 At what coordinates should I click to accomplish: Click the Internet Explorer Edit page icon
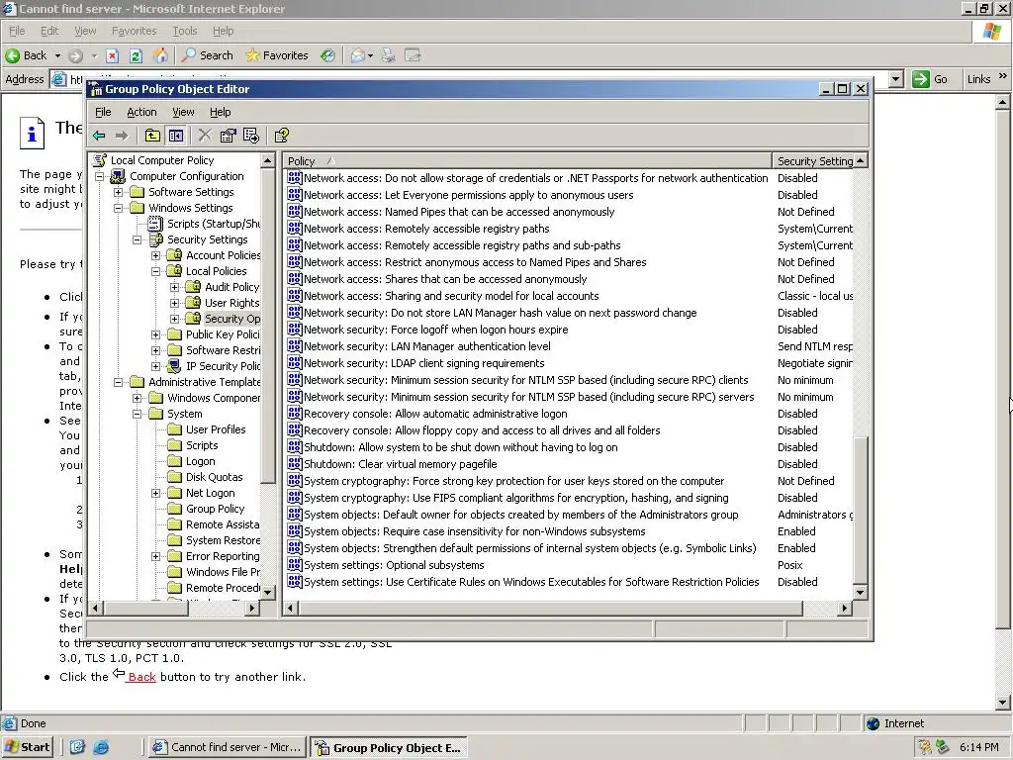413,55
